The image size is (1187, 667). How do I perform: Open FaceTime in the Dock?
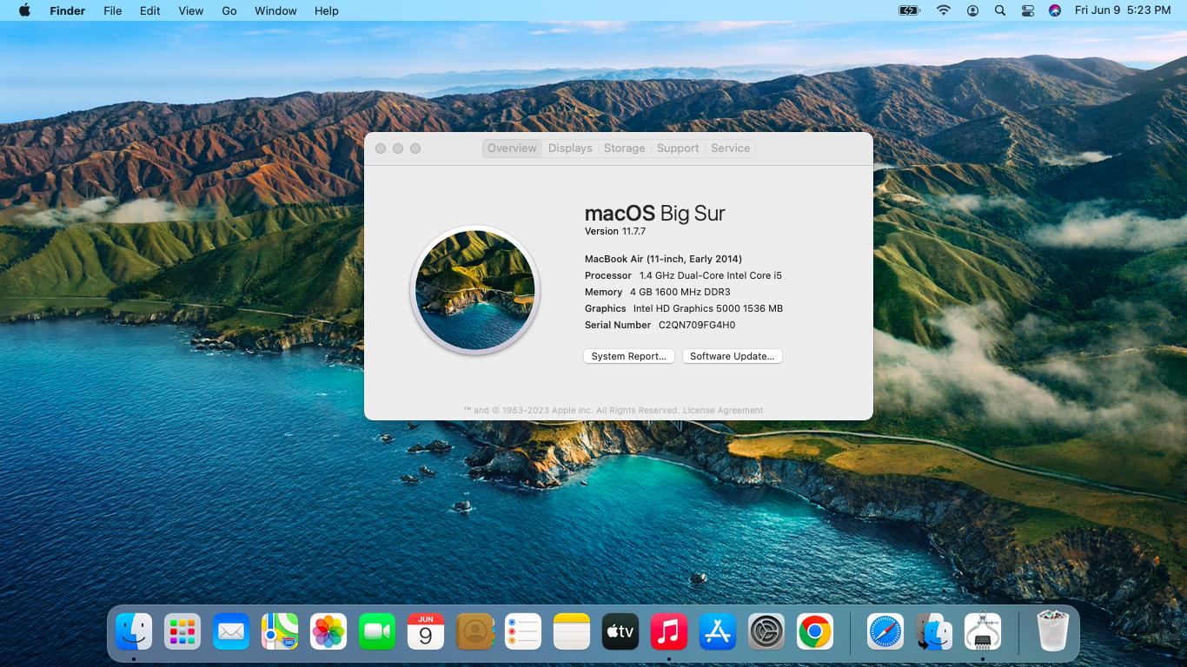click(377, 631)
